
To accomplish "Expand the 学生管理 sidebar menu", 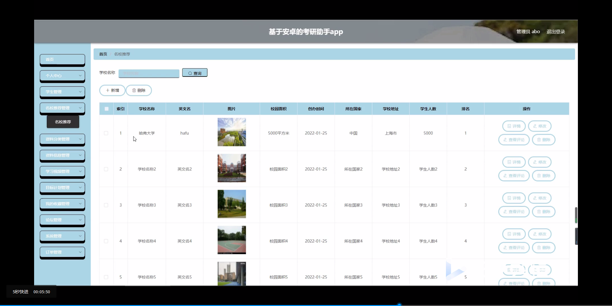I will 62,92.
